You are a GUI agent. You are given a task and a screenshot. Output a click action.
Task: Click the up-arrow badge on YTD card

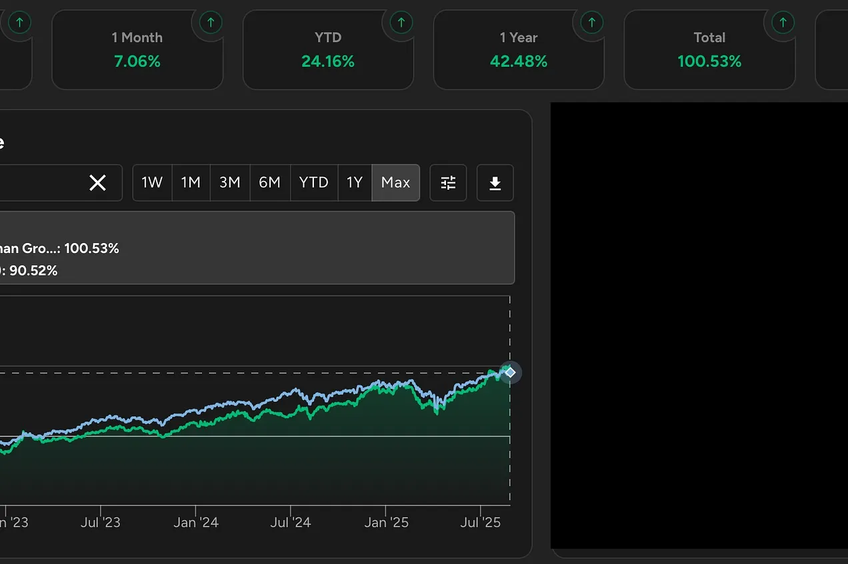point(401,23)
